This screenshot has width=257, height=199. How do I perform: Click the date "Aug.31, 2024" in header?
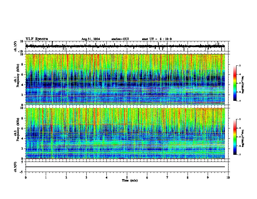click(91, 39)
